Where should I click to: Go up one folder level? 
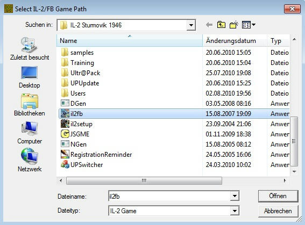click(x=221, y=25)
